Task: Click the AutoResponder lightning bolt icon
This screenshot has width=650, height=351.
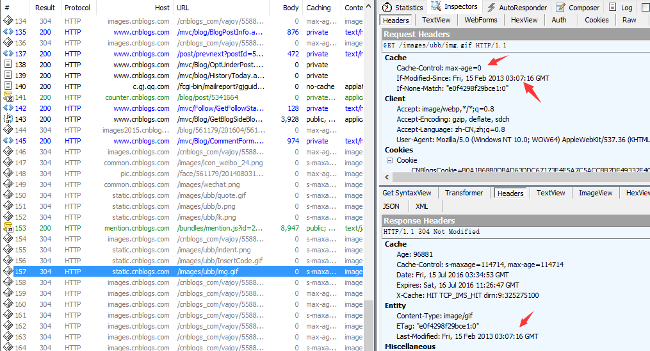Action: (x=491, y=8)
